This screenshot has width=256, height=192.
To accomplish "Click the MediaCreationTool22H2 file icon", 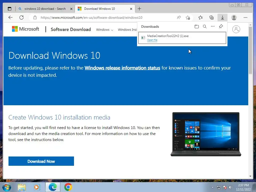I will pyautogui.click(x=143, y=38).
